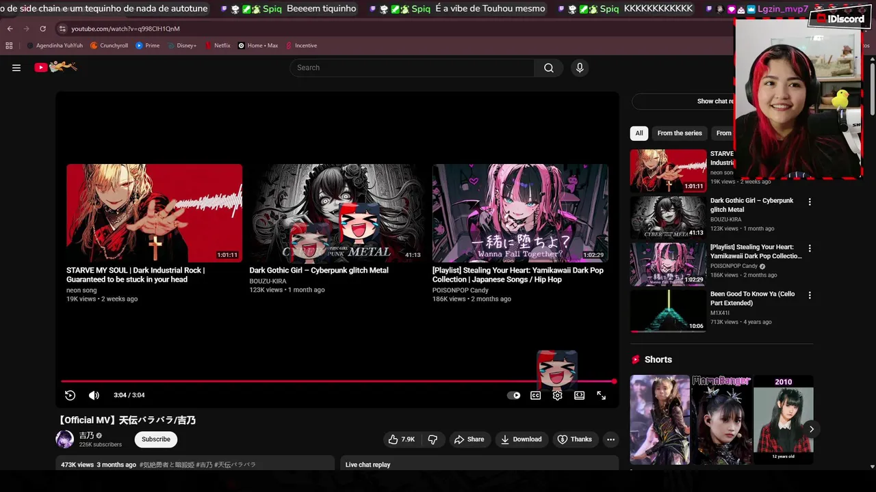
Task: Open the 2010 Shorts thumbnail
Action: [783, 420]
